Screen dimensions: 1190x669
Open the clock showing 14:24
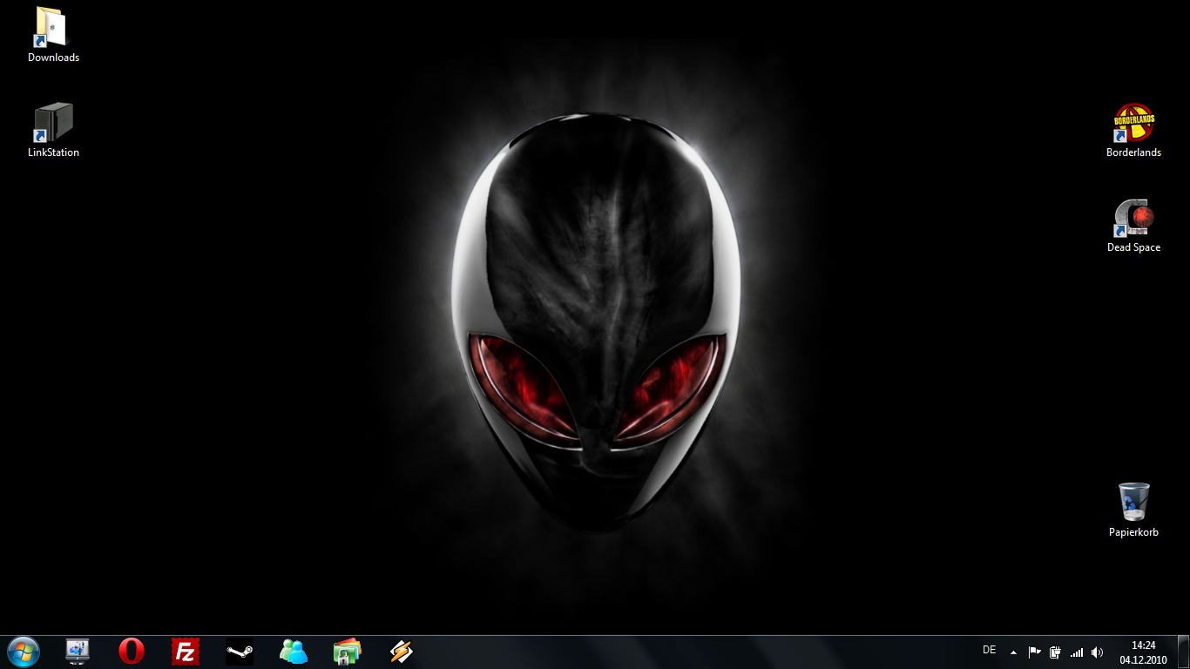tap(1143, 652)
